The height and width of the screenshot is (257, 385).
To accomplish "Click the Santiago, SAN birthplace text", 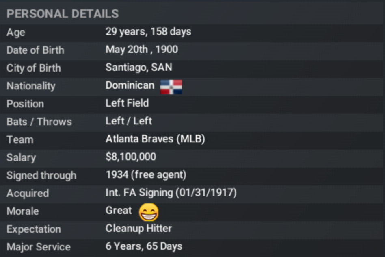I will coord(138,68).
